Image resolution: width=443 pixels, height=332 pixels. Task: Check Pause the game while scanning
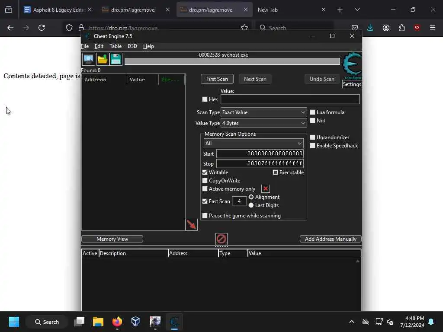point(205,215)
